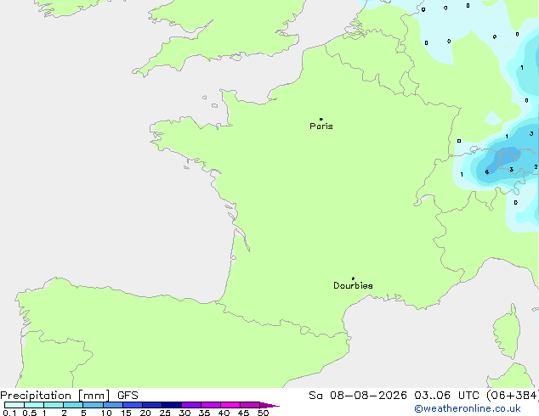Click the '50' legend scale value
Image resolution: width=539 pixels, height=416 pixels.
[x=263, y=413]
